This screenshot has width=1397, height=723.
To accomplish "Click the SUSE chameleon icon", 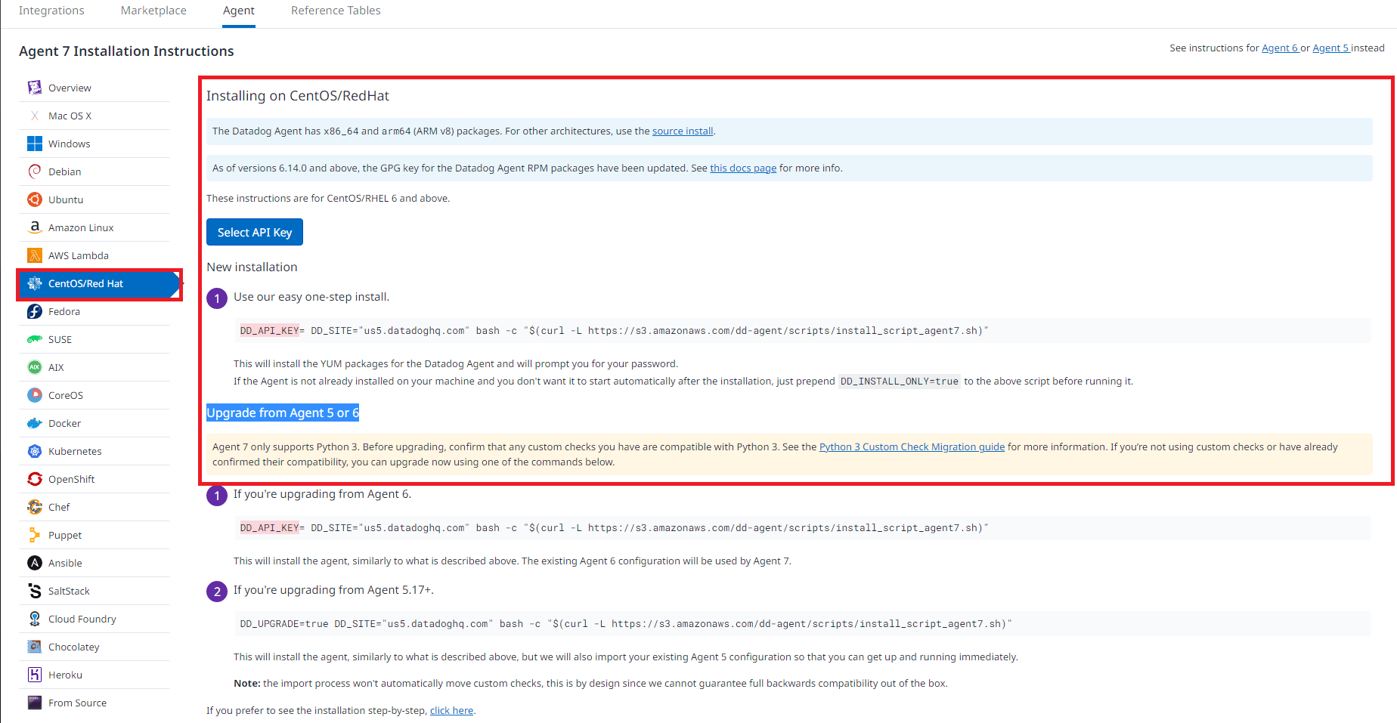I will pyautogui.click(x=35, y=339).
